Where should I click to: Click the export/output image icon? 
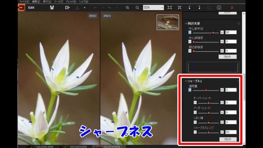point(67,7)
